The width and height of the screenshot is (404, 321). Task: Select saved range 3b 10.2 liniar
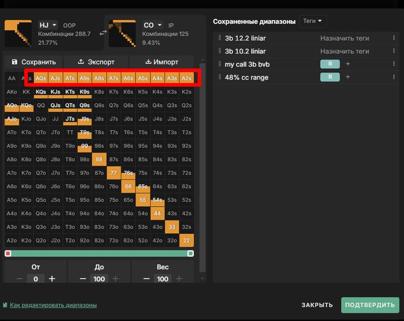[x=245, y=51]
